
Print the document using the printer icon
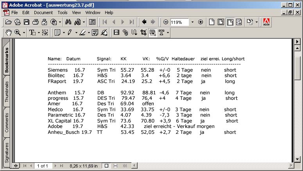(35, 22)
